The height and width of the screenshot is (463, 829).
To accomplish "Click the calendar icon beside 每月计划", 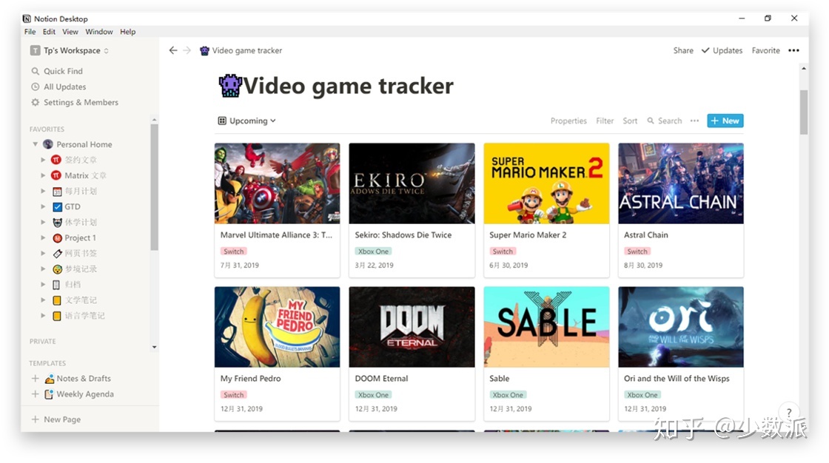I will [57, 192].
